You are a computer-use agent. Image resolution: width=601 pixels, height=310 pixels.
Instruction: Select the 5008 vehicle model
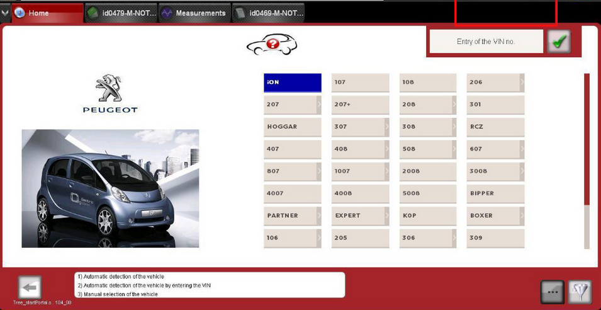(x=428, y=194)
